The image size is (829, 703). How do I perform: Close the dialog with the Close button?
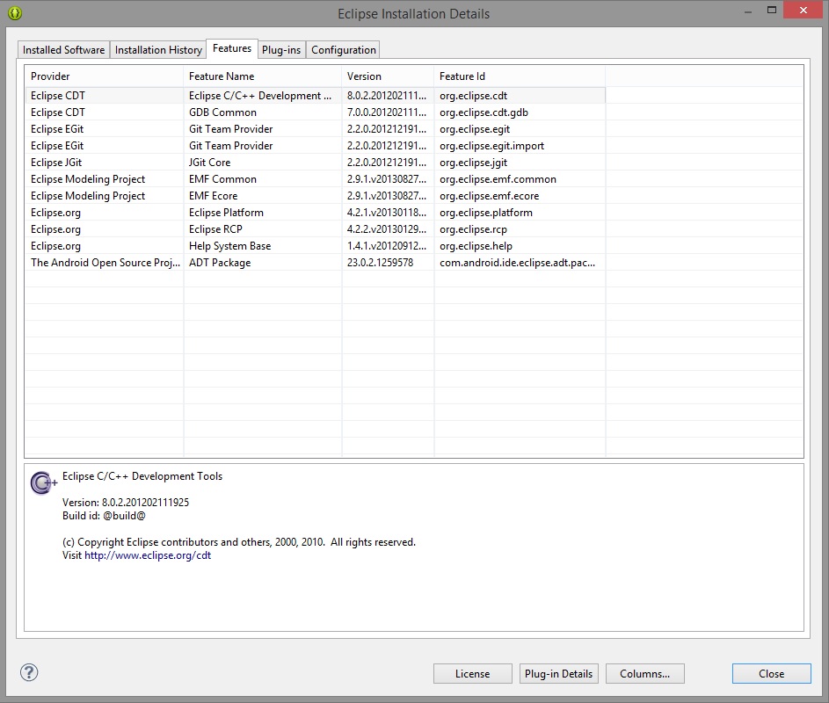[x=771, y=673]
